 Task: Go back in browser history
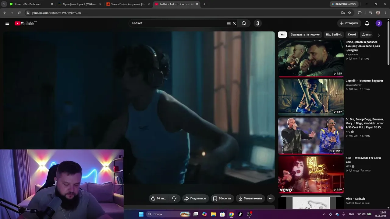[5, 13]
